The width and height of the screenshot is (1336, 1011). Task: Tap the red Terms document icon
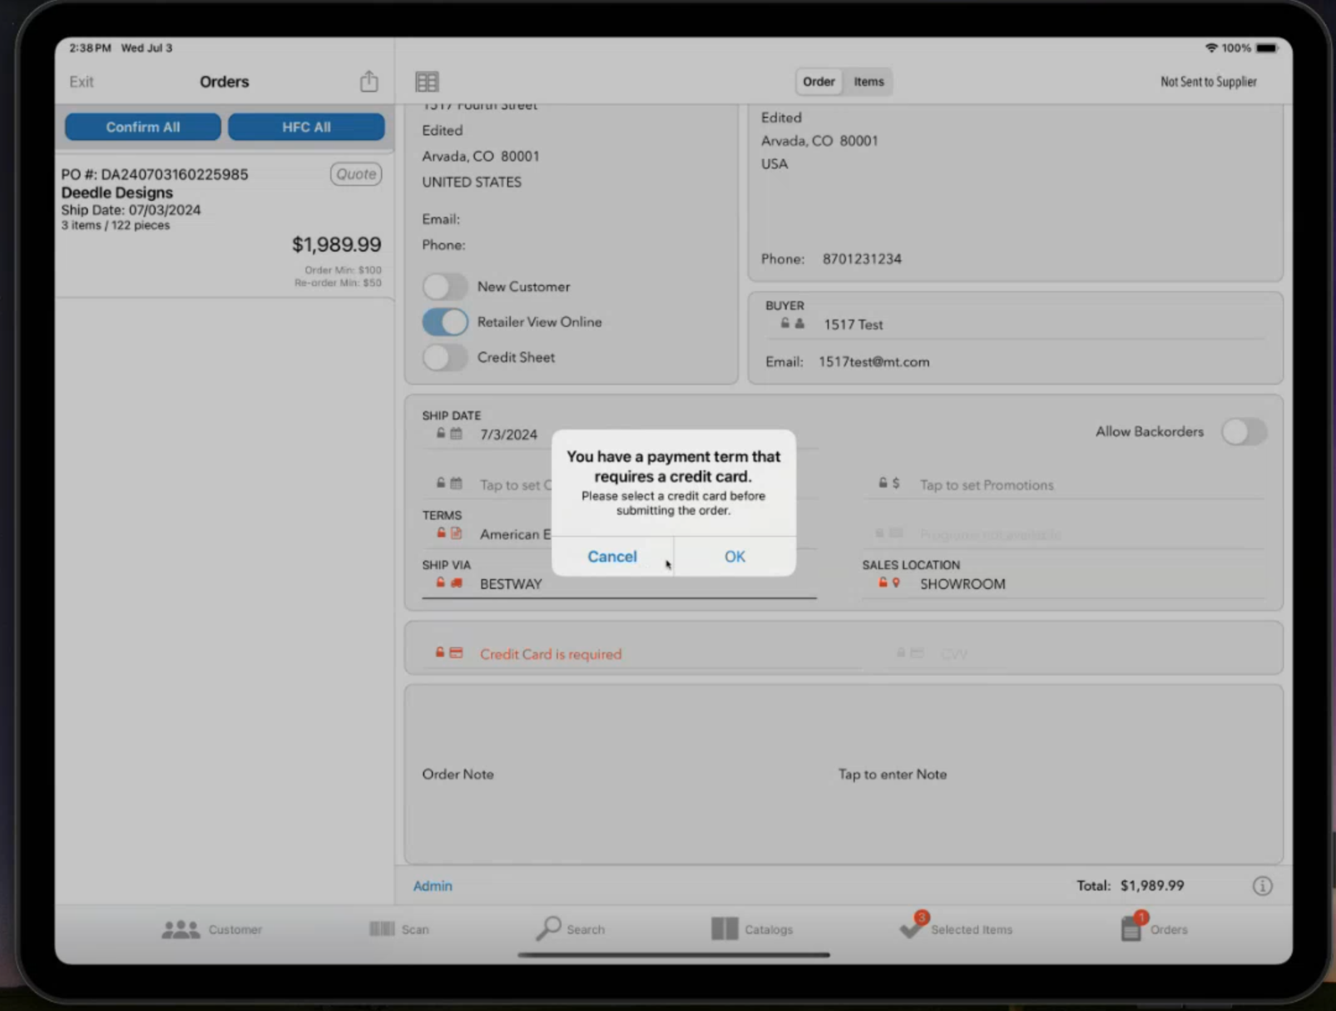coord(456,533)
